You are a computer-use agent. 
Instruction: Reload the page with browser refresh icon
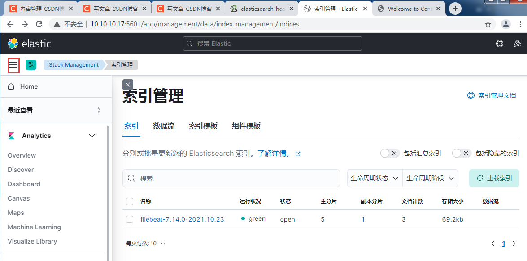click(39, 24)
